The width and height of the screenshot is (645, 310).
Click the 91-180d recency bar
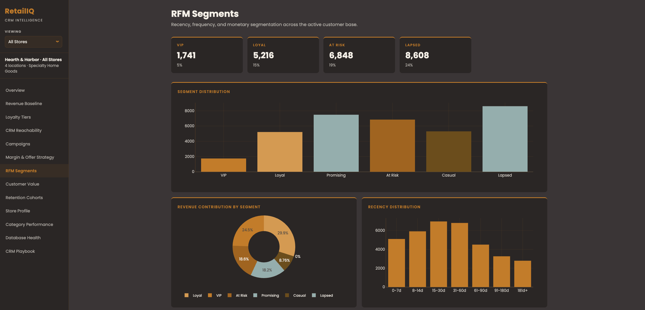(x=501, y=272)
